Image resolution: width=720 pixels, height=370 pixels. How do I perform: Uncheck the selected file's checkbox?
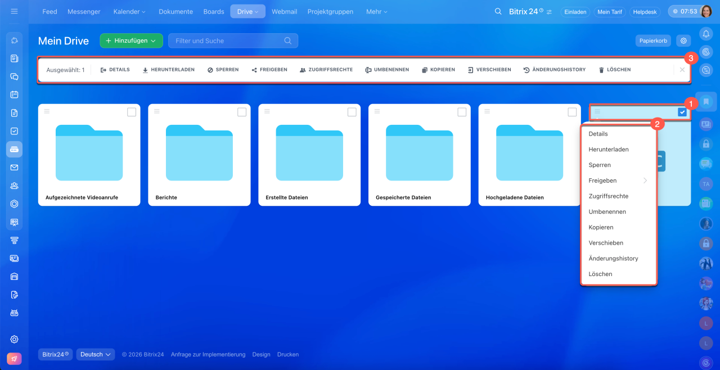(682, 112)
